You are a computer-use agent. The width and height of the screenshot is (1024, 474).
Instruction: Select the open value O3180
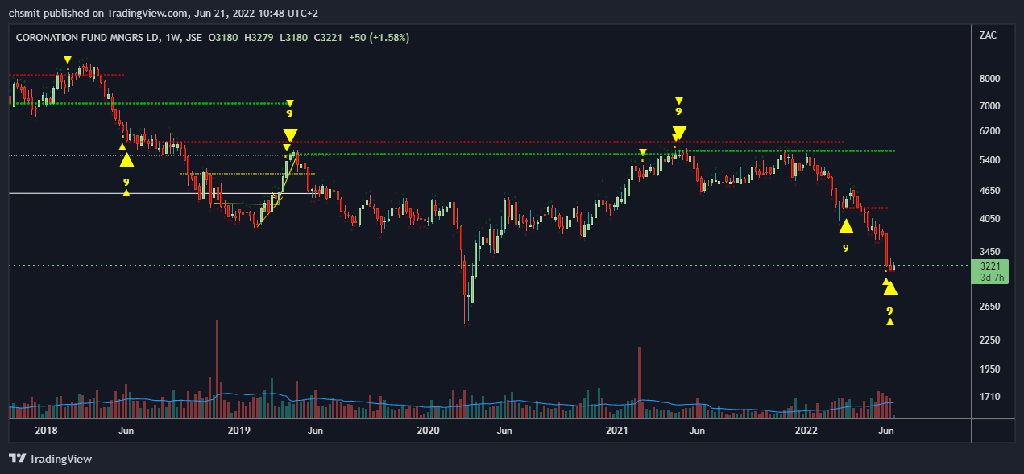click(223, 38)
